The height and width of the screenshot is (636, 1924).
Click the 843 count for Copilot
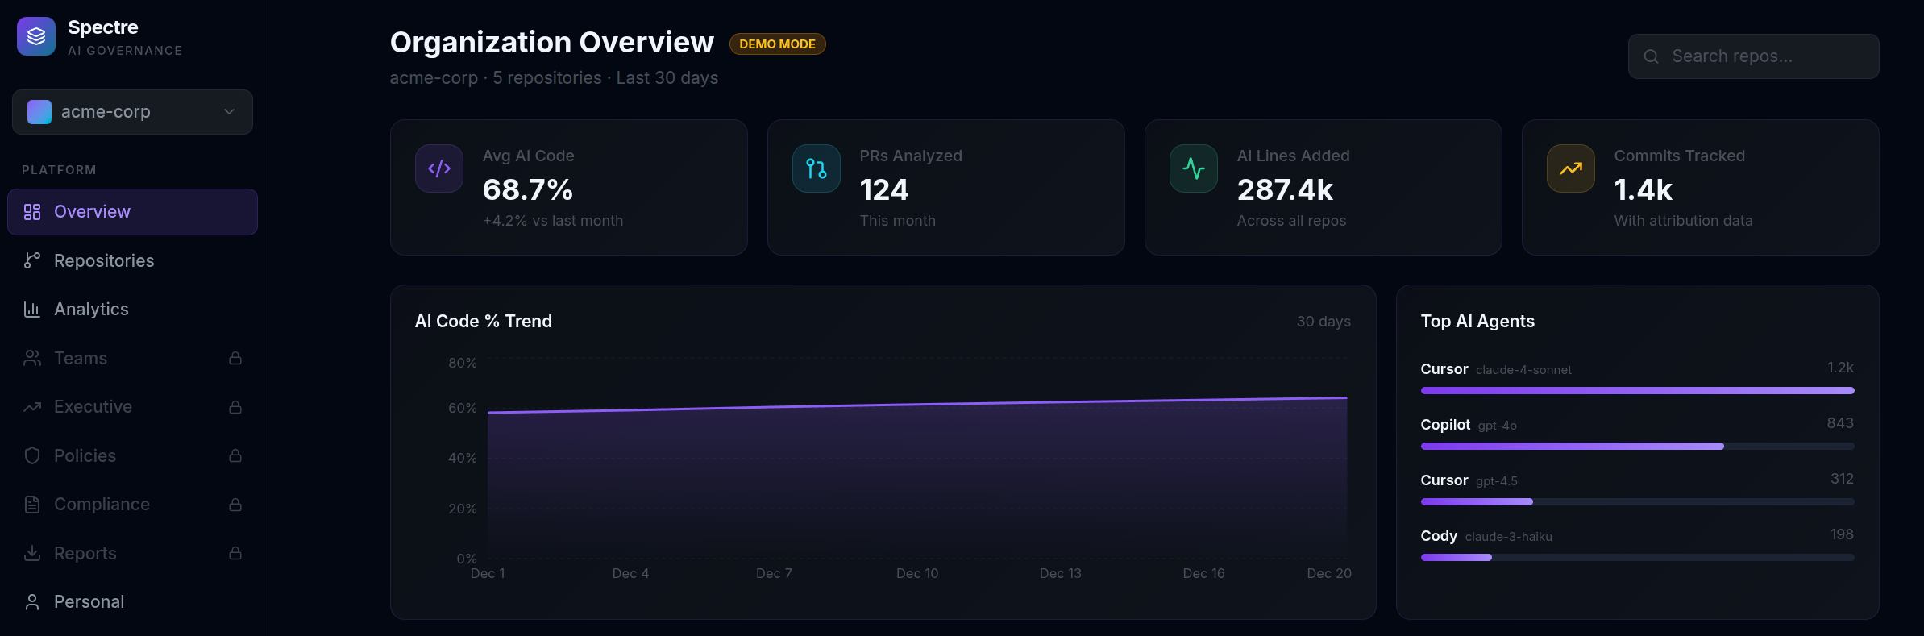[x=1840, y=423]
